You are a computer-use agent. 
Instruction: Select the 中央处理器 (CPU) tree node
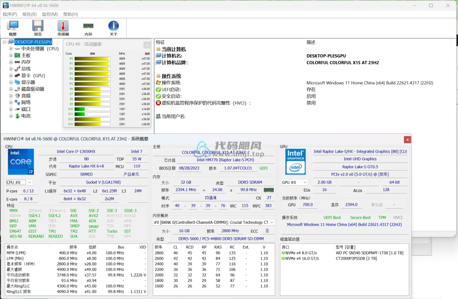tap(40, 49)
